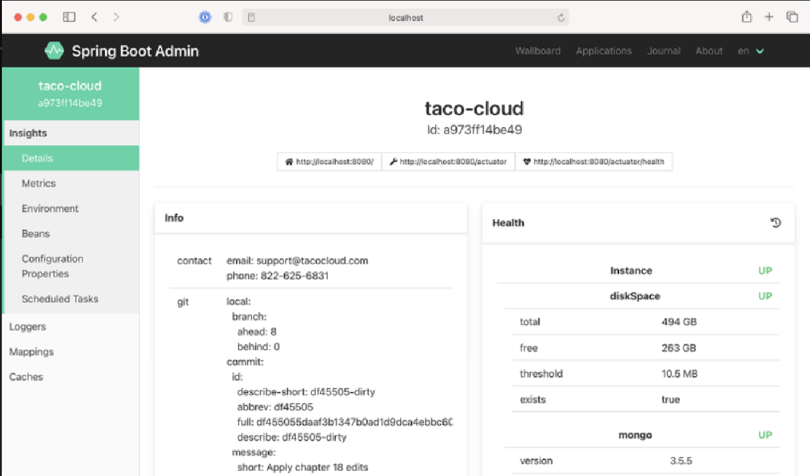Viewport: 810px width, 476px height.
Task: Click the heartbeat icon on health link
Action: (x=527, y=162)
